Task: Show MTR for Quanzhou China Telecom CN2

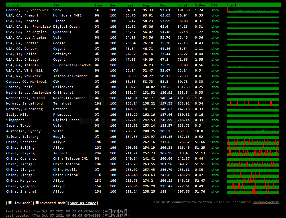Action: [215, 159]
